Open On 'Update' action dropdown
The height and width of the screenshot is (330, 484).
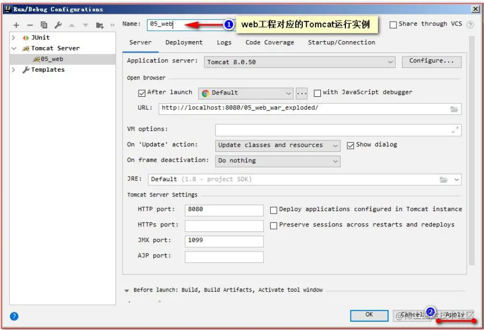point(278,145)
